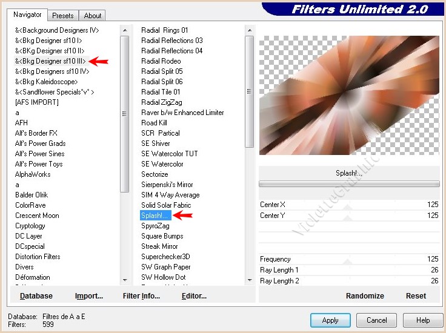Image resolution: width=446 pixels, height=333 pixels.
Task: Choose the Splash!... filter in list
Action: [155, 216]
